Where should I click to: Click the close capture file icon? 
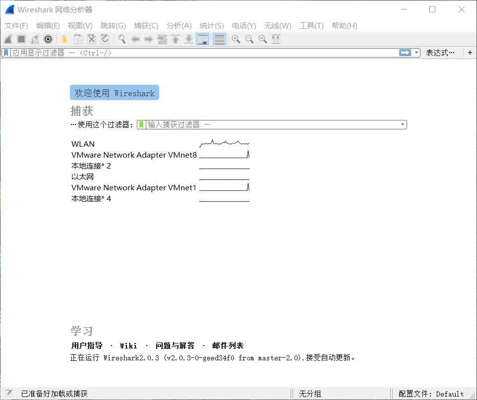click(x=92, y=39)
